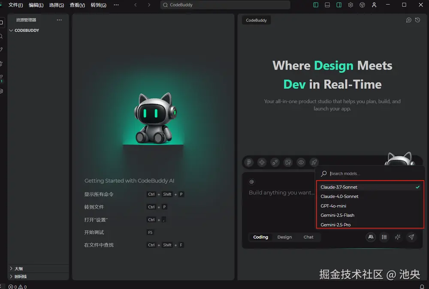Viewport: 429px width, 289px height.
Task: Expand the 时间线 timeline section
Action: [x=38, y=277]
